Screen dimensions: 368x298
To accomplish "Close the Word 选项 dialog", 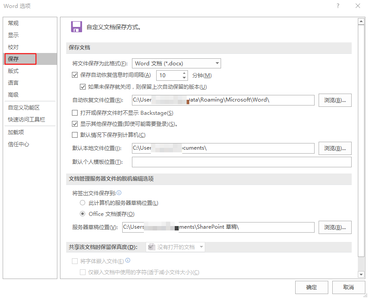I will click(x=358, y=6).
